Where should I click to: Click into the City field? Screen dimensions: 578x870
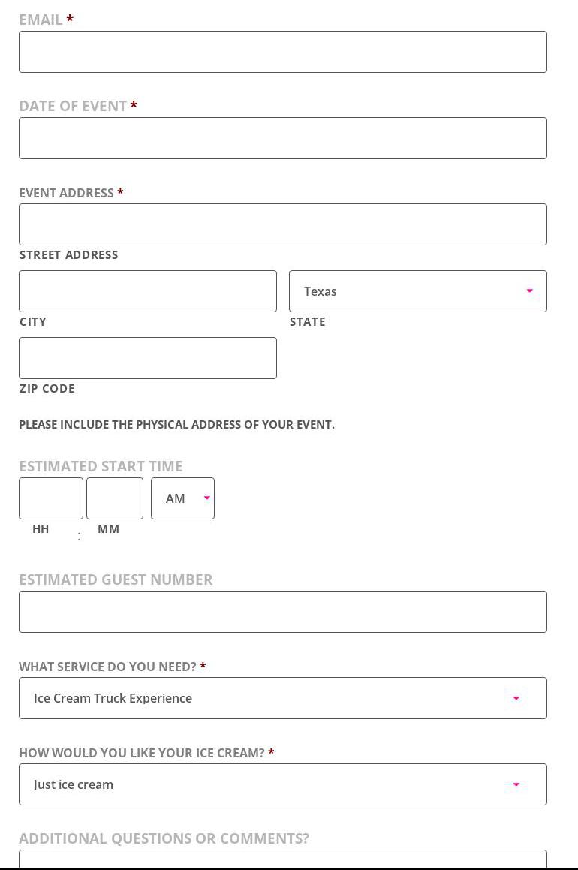pos(147,291)
